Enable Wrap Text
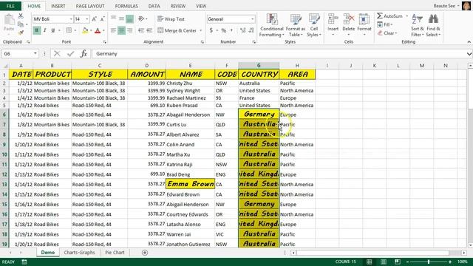Image resolution: width=473 pixels, height=266 pixels. pyautogui.click(x=171, y=19)
